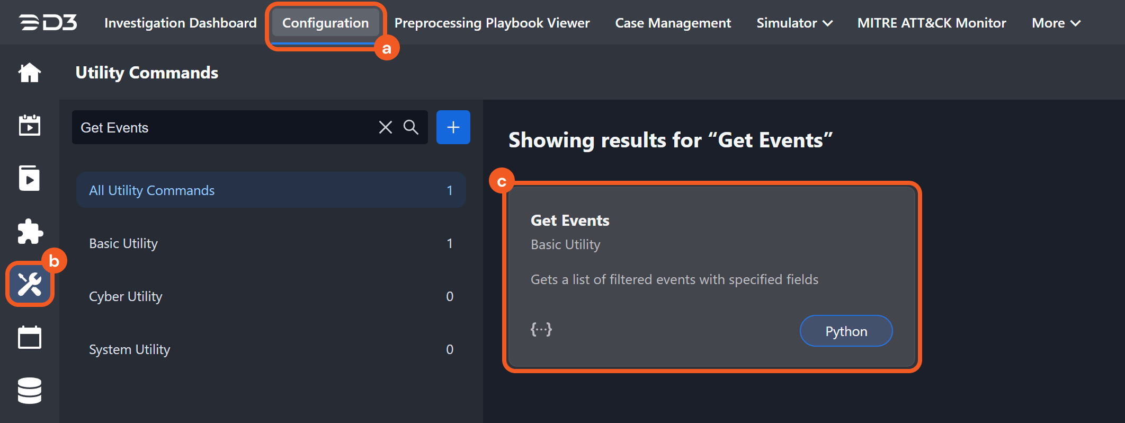Open the calendar-with-play icon in sidebar

click(30, 126)
